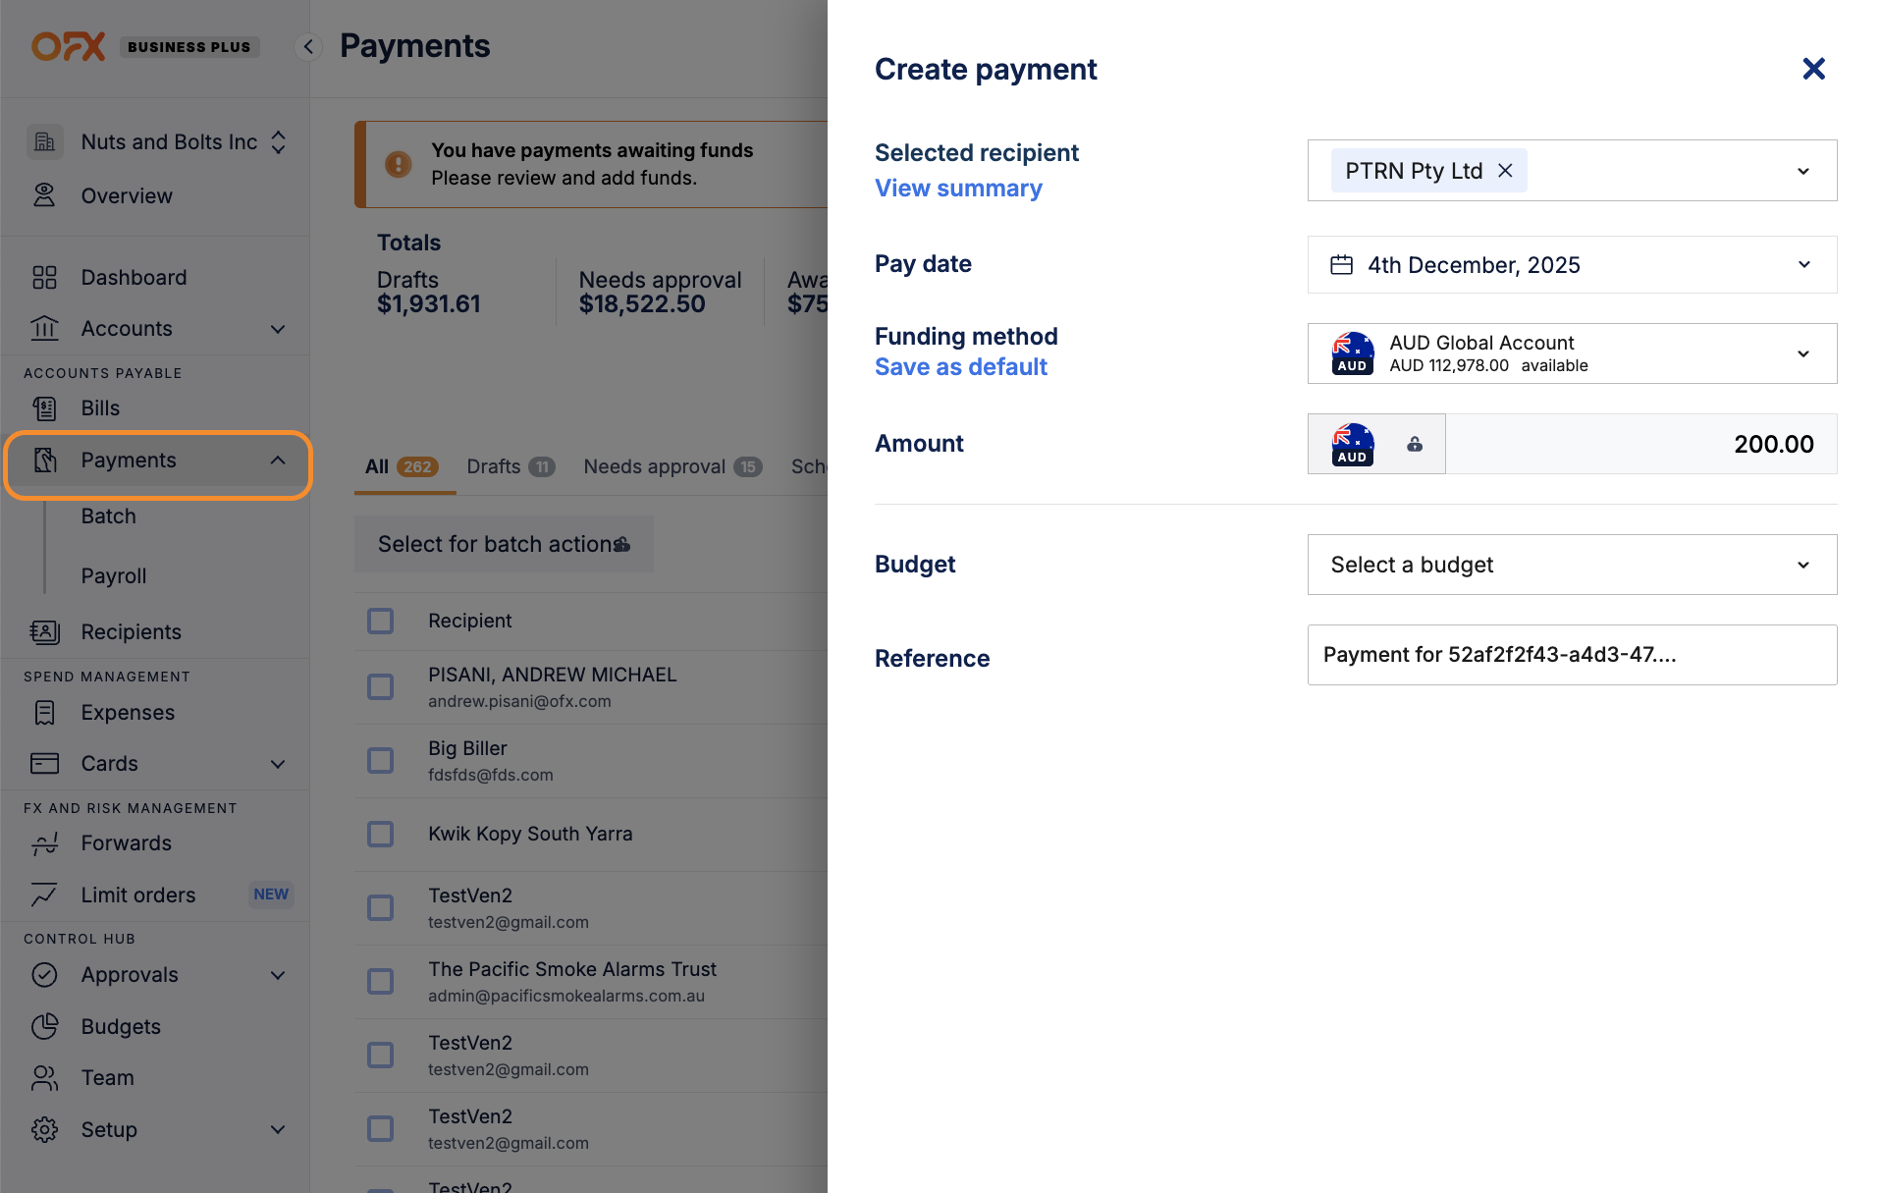This screenshot has width=1881, height=1193.
Task: Tick the checkbox for Big Biller
Action: click(380, 761)
